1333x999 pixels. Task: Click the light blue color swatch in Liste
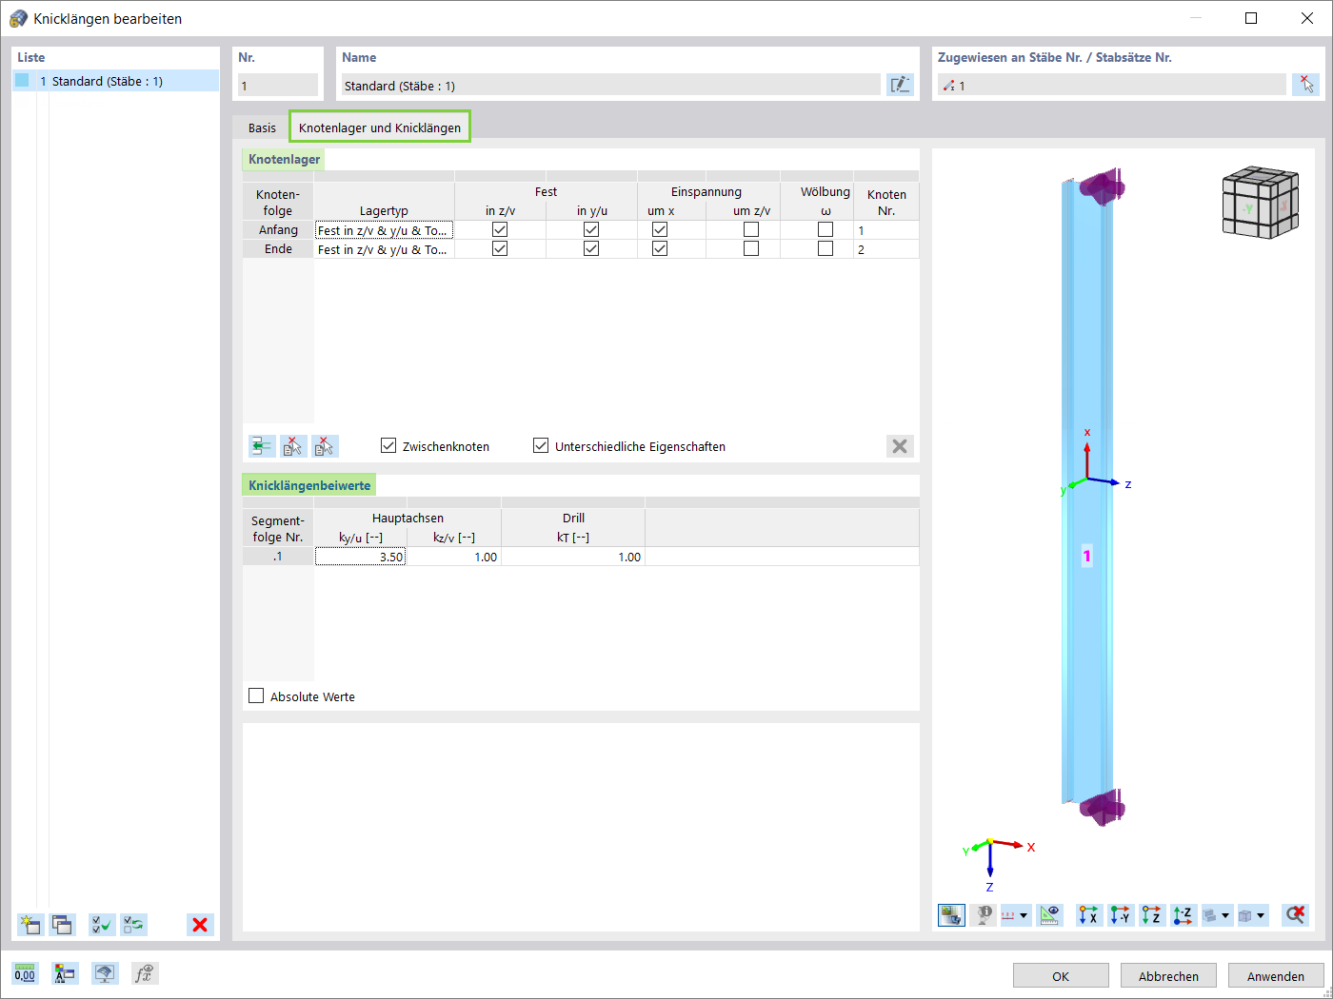point(22,81)
